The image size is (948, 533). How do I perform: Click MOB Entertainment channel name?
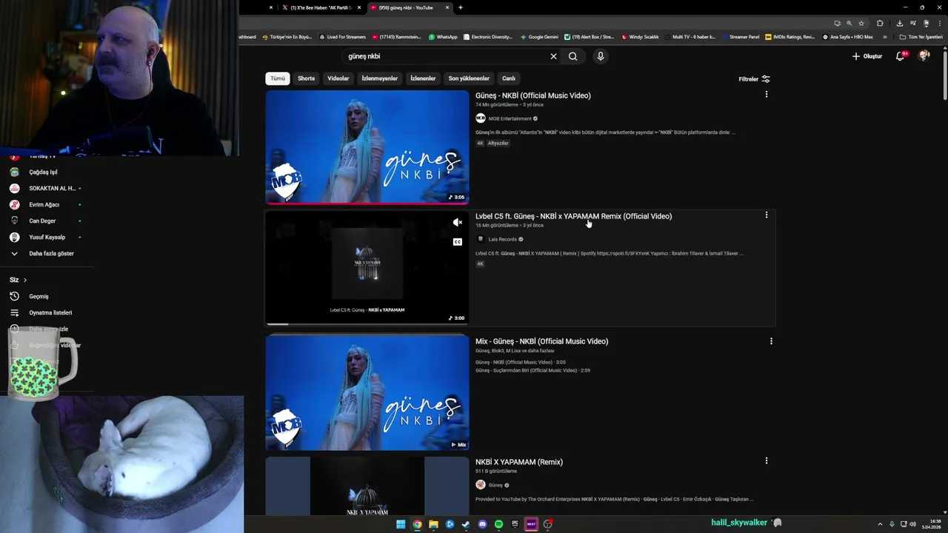click(510, 118)
